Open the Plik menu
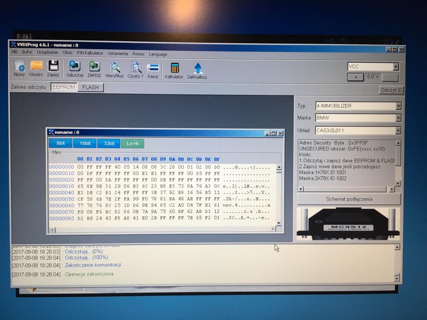The width and height of the screenshot is (427, 320). pos(14,52)
